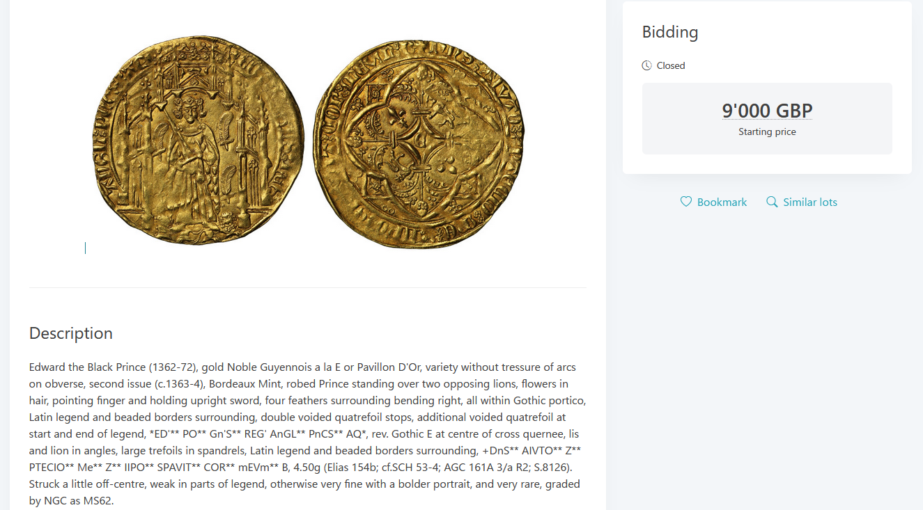This screenshot has height=510, width=923.
Task: Click the 9'000 GBP price
Action: [x=767, y=111]
